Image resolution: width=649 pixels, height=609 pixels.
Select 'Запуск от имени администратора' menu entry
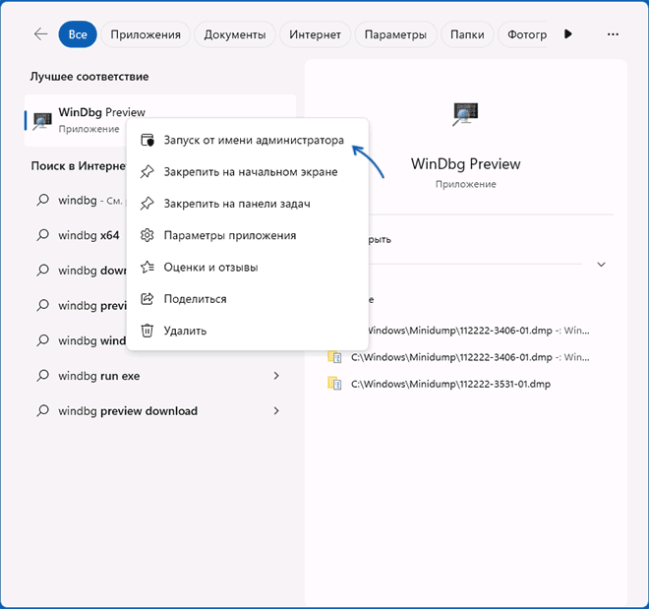click(254, 141)
